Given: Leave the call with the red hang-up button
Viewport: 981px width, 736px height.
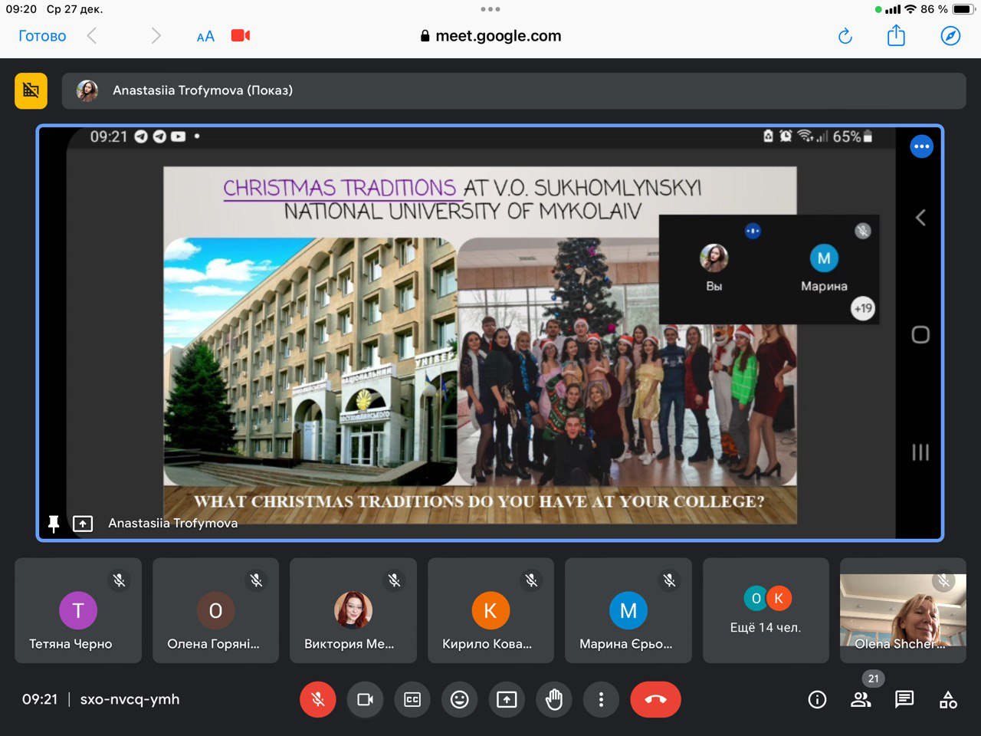Looking at the screenshot, I should pyautogui.click(x=655, y=699).
